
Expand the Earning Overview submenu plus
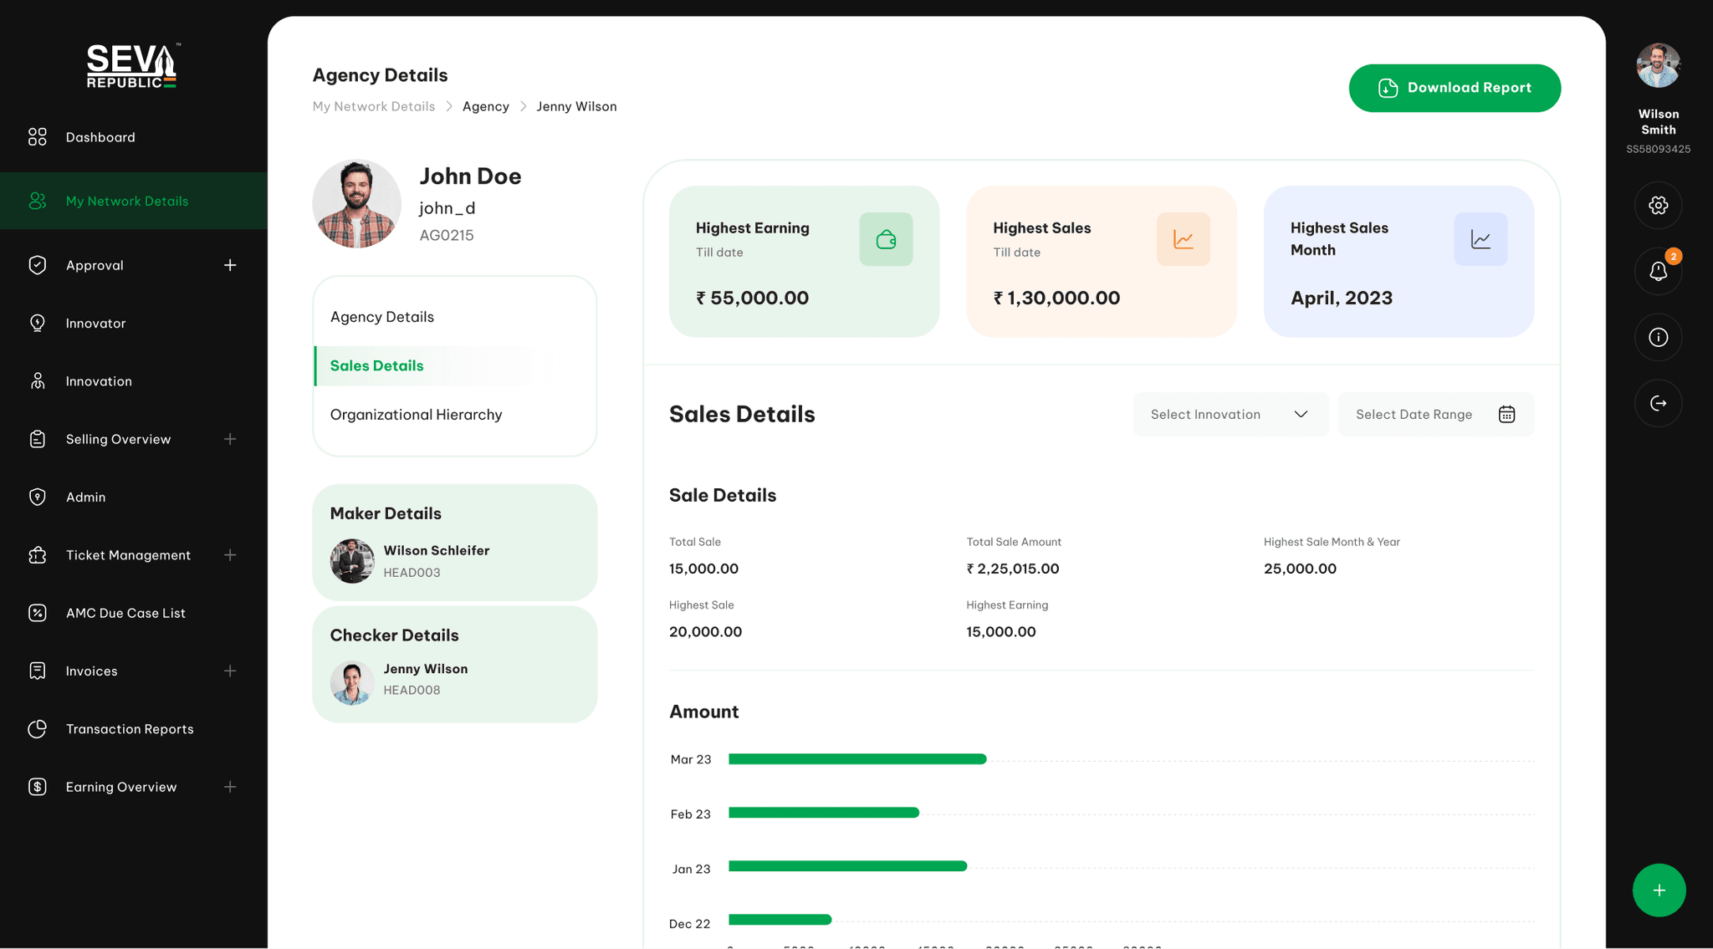(230, 787)
